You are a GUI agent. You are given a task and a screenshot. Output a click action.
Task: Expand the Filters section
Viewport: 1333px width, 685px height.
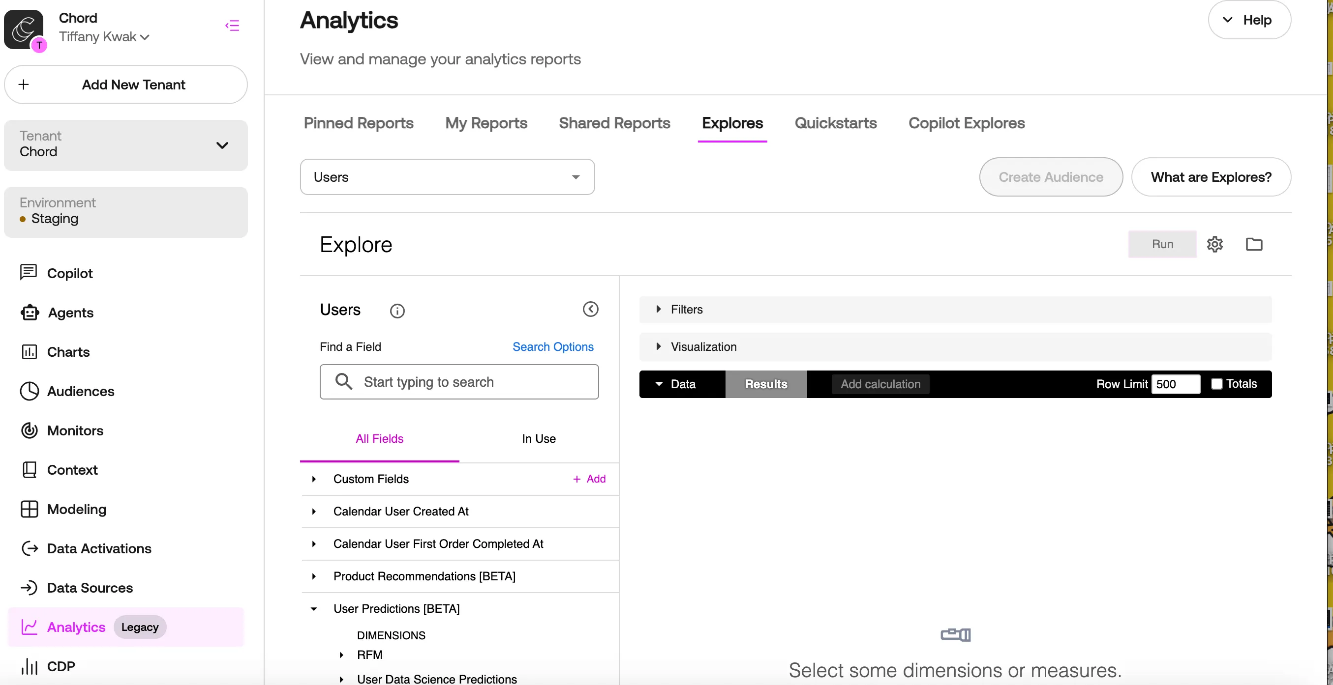coord(955,309)
